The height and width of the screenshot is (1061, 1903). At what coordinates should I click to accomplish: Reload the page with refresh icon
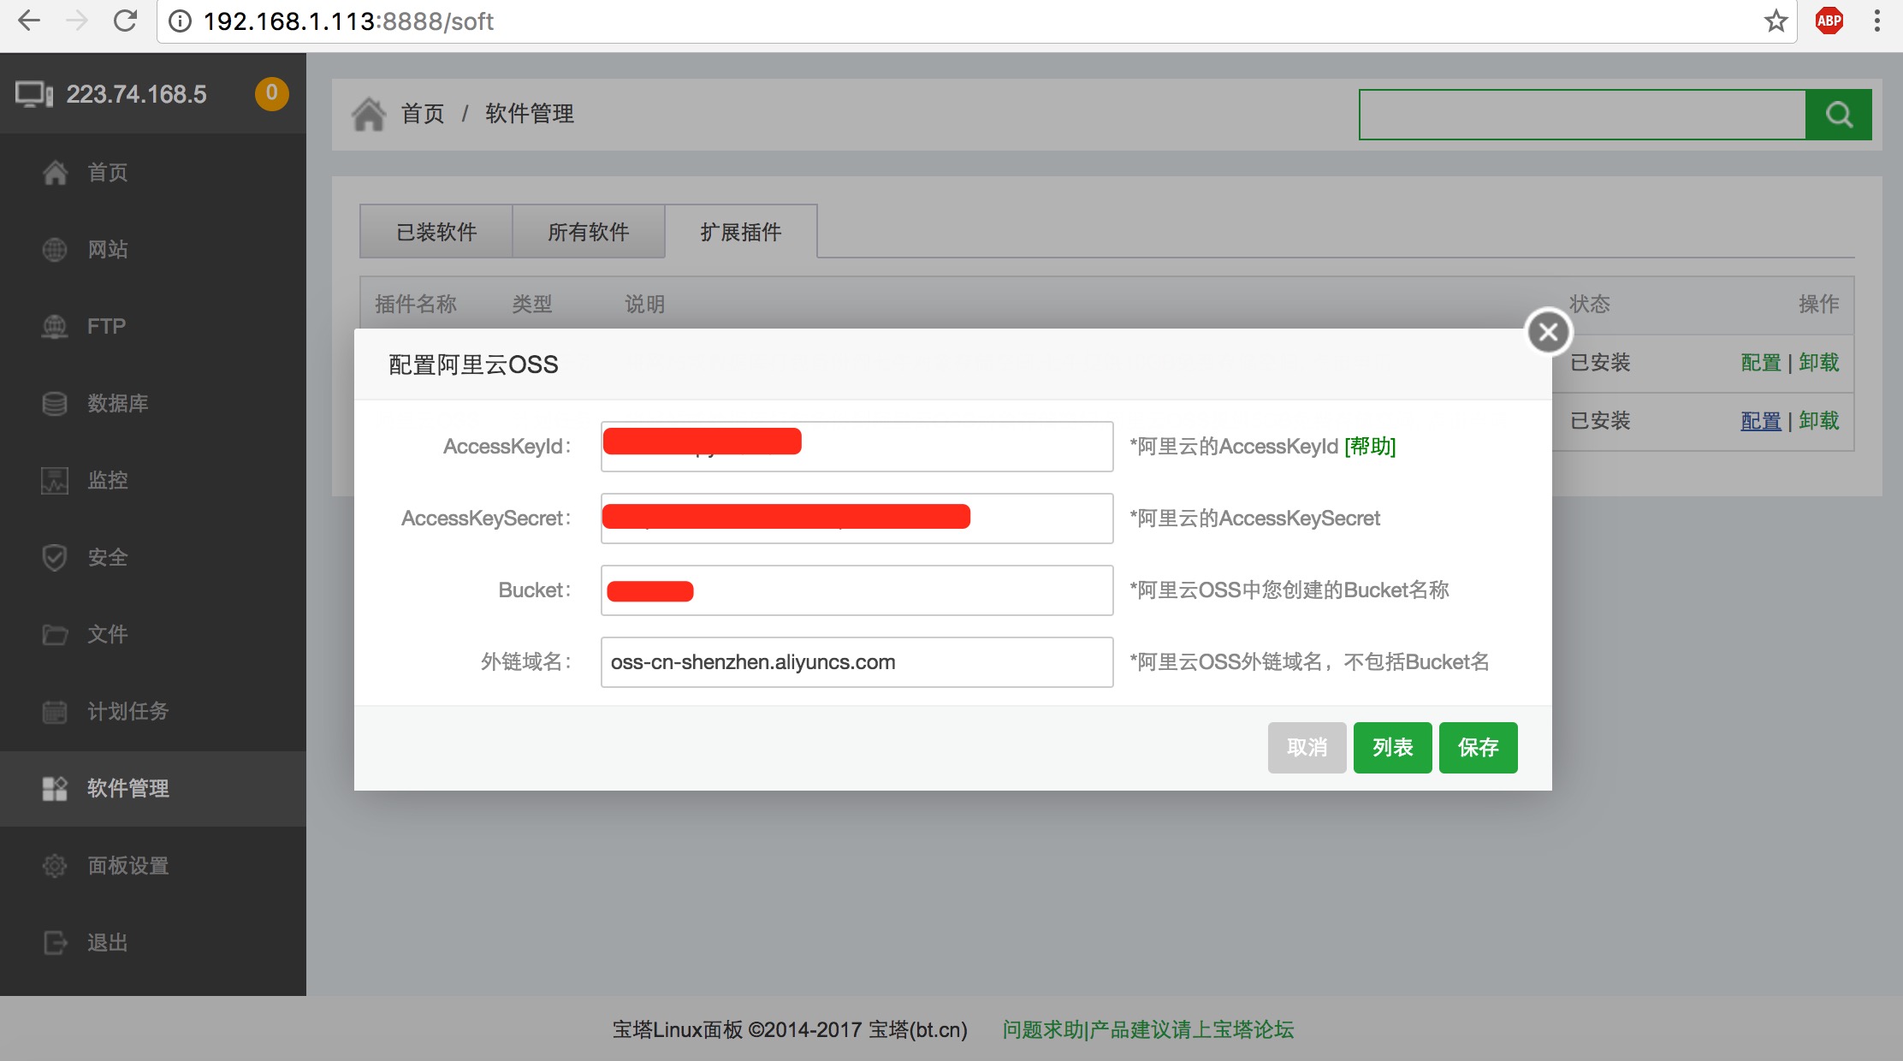126,21
